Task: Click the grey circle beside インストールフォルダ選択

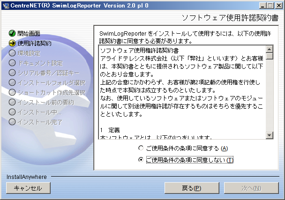Action: click(x=12, y=82)
